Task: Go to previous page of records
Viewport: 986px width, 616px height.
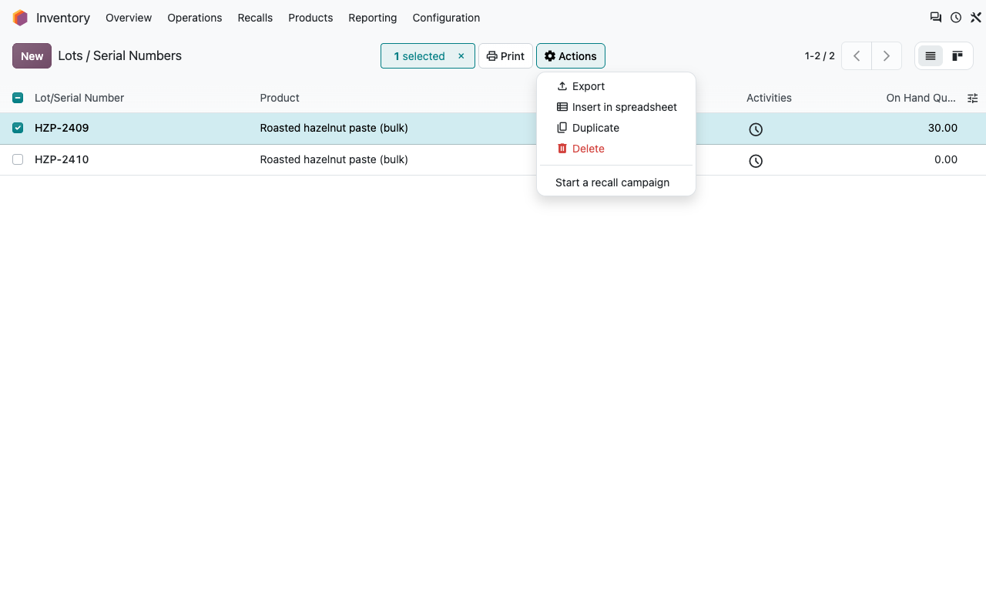Action: 857,56
